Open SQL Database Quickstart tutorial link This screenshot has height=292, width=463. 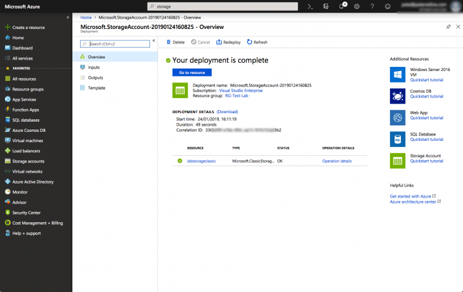426,140
